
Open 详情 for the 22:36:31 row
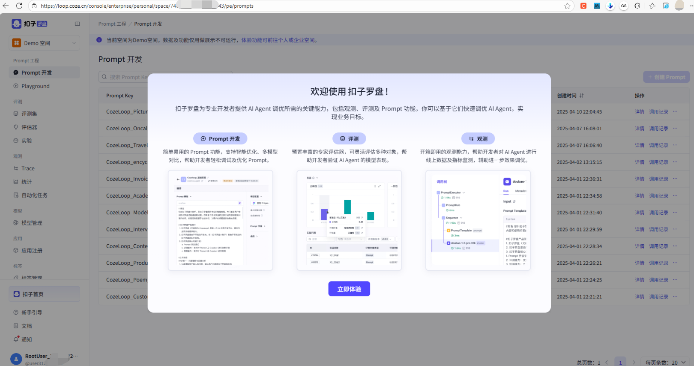click(640, 179)
